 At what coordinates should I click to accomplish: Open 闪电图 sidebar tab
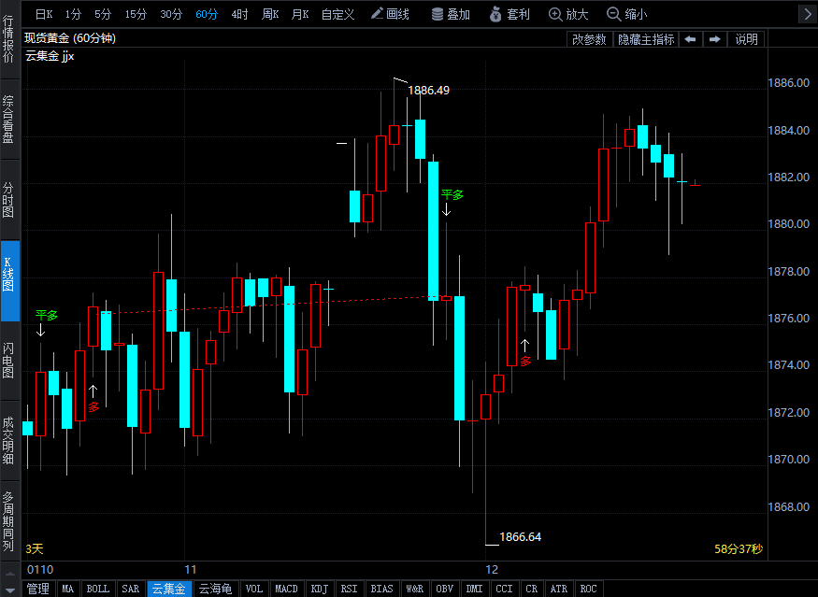click(x=8, y=361)
